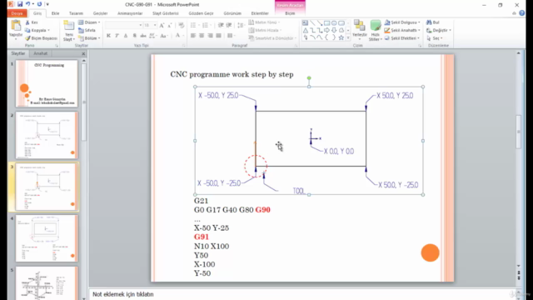Justify text alignment

point(218,35)
